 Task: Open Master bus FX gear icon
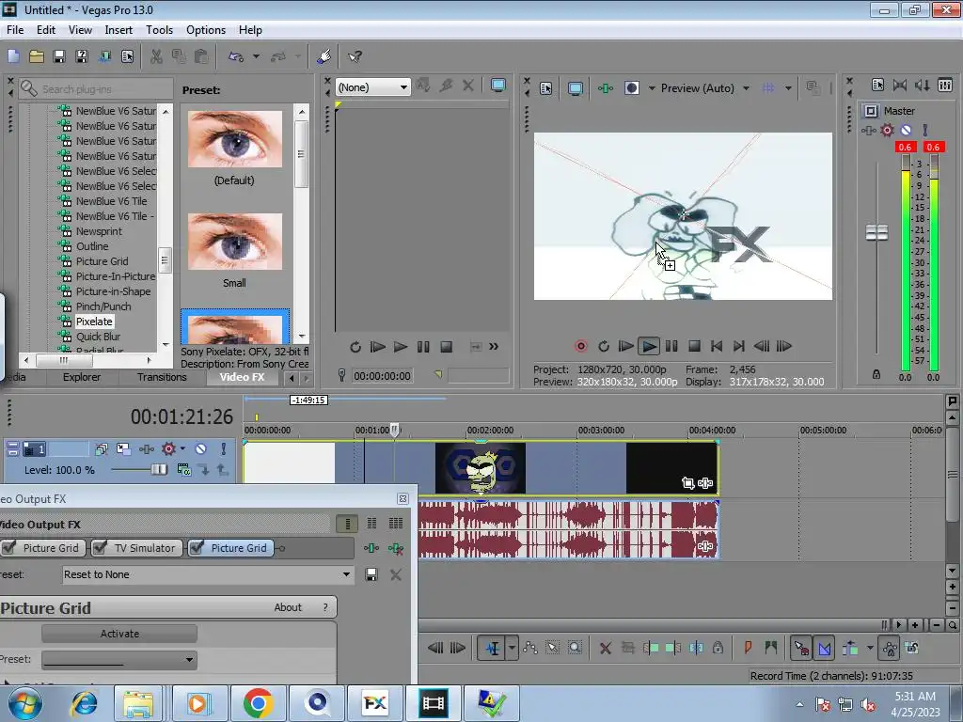(887, 130)
